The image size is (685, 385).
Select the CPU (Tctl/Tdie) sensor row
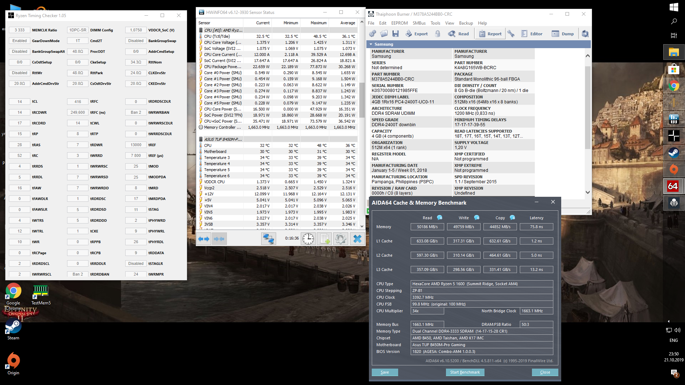[x=278, y=36]
